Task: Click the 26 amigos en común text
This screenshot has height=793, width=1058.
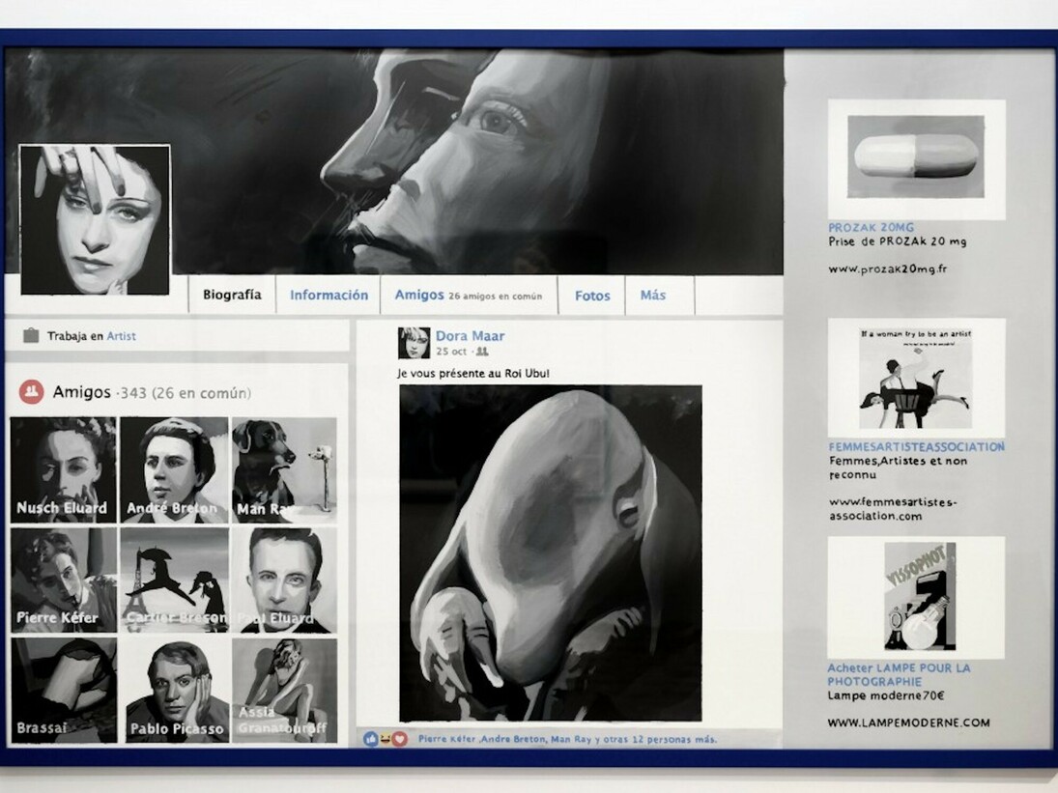Action: pyautogui.click(x=496, y=296)
